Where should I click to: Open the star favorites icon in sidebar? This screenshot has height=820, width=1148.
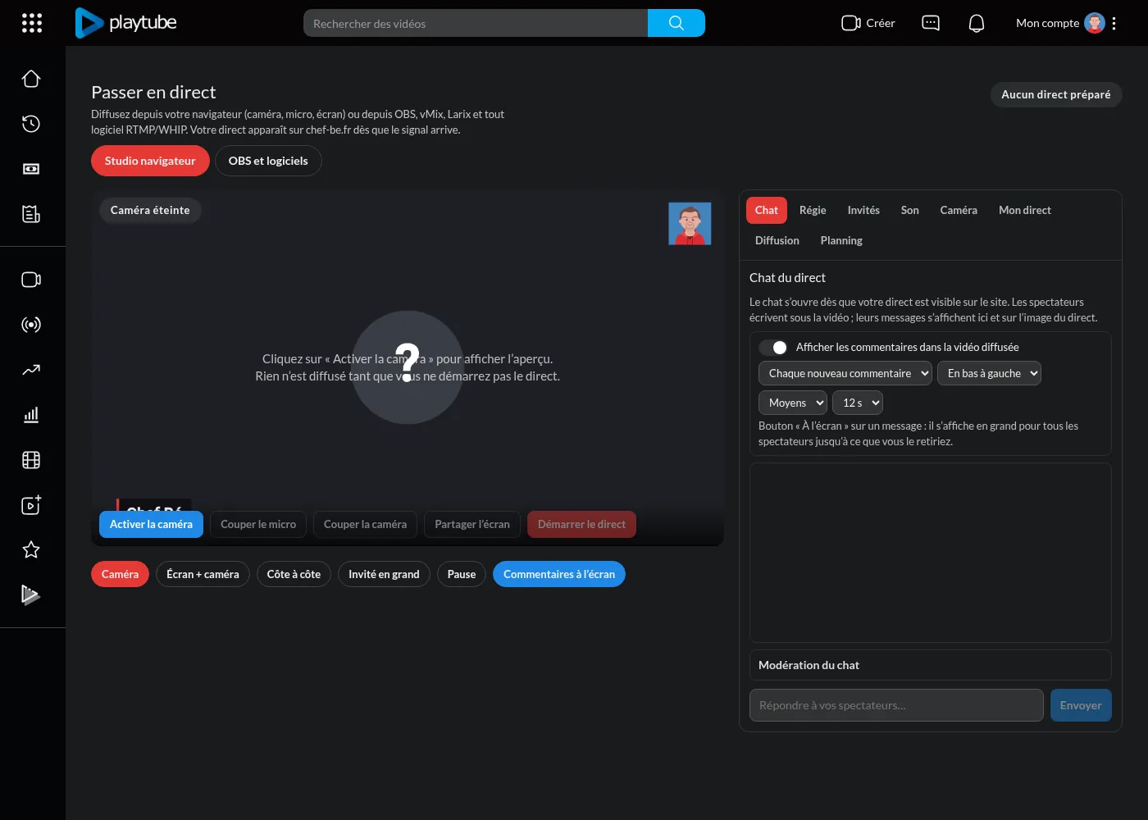(x=31, y=549)
